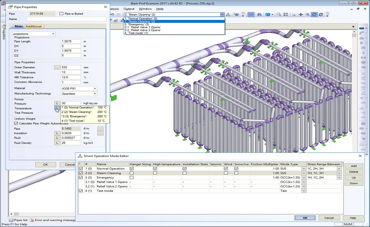Click the Redo arrow in the toolbar

coord(118,14)
